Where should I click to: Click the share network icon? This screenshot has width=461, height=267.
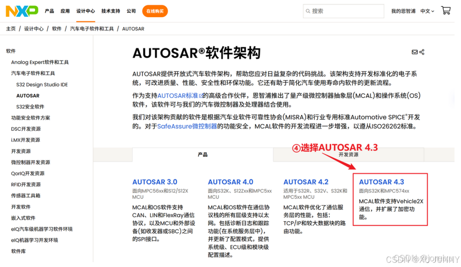tap(422, 52)
